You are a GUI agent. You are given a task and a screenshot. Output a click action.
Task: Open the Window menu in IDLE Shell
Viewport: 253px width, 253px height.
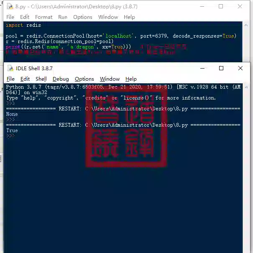pos(110,79)
